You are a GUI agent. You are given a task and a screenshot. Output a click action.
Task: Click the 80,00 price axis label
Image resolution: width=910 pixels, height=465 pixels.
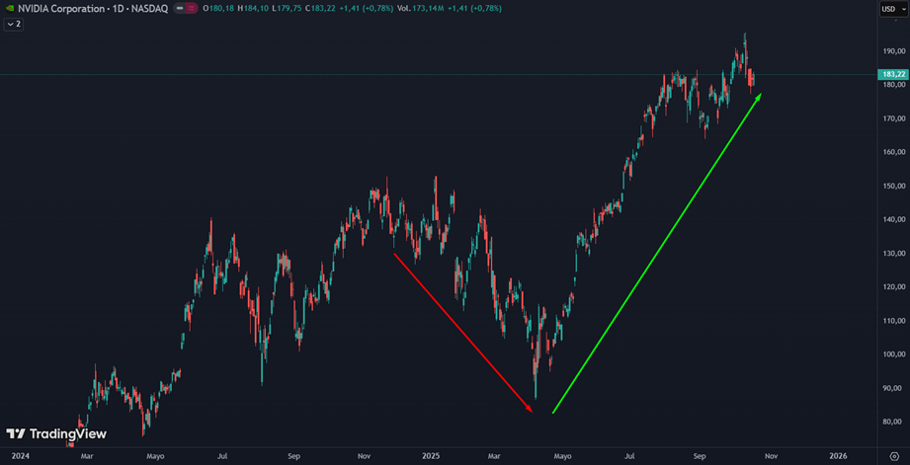(894, 422)
